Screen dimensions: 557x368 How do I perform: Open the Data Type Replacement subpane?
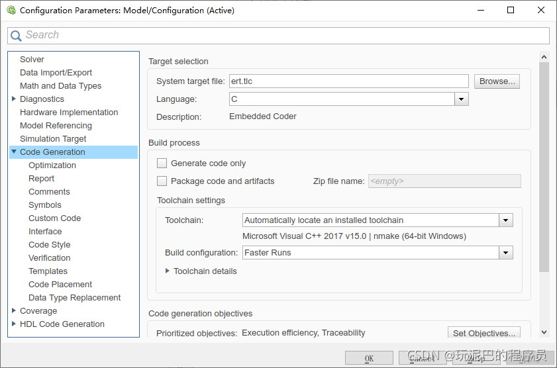click(x=75, y=298)
